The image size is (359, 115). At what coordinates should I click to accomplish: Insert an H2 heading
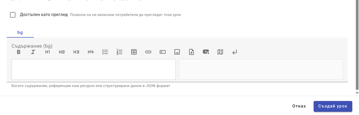62,52
